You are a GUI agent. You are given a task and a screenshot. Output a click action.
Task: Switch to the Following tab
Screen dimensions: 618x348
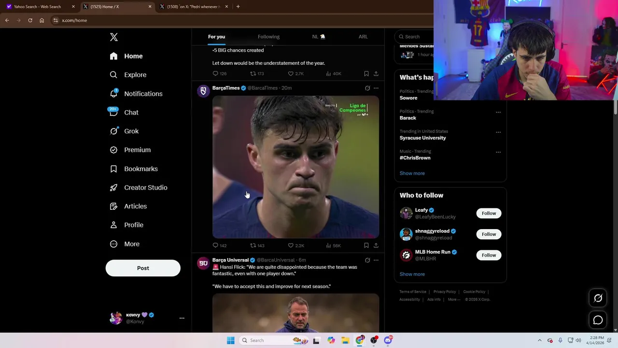click(268, 37)
